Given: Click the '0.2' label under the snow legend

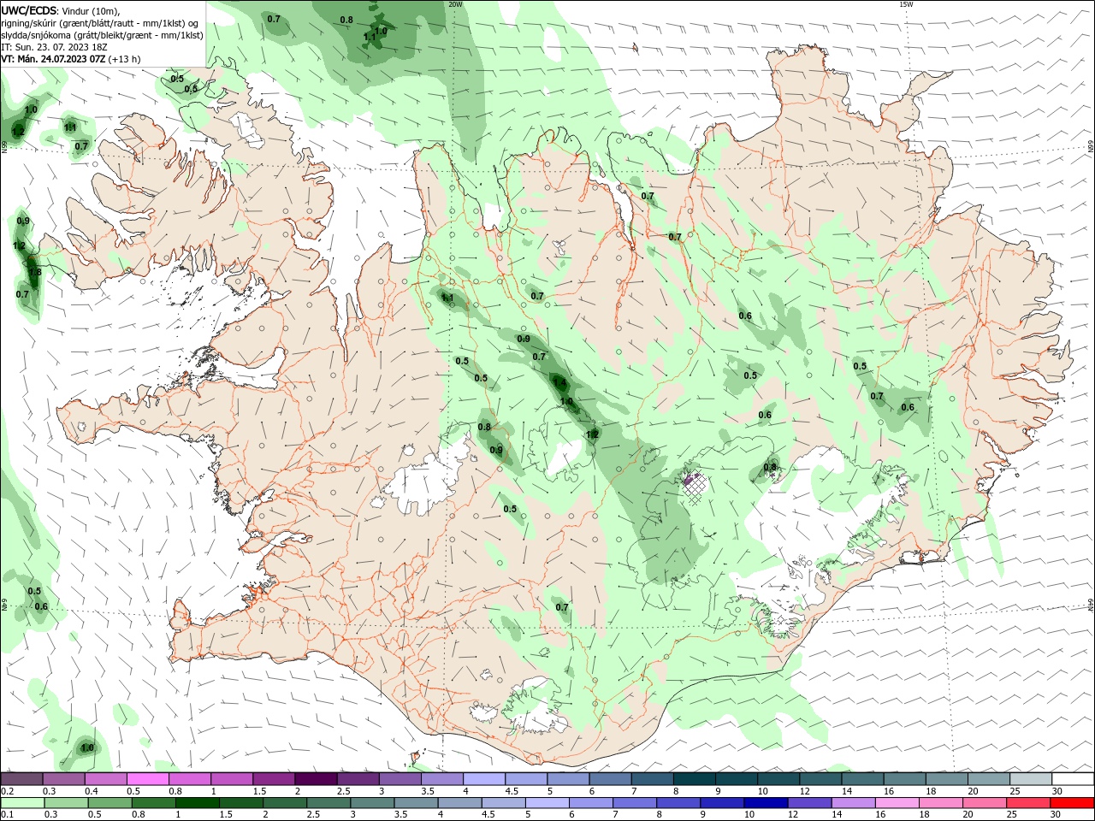Looking at the screenshot, I should [x=7, y=791].
